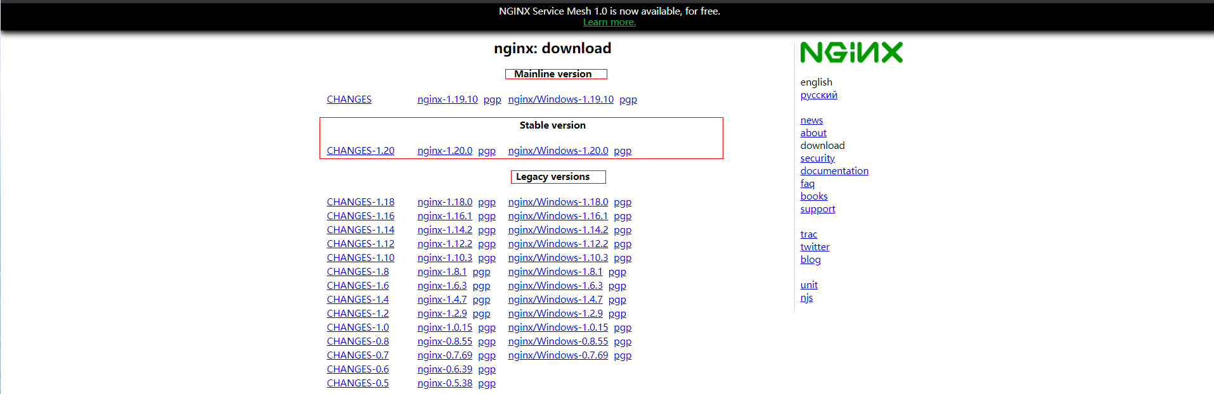
Task: Download nginx/Windows-1.4.7
Action: pos(555,300)
